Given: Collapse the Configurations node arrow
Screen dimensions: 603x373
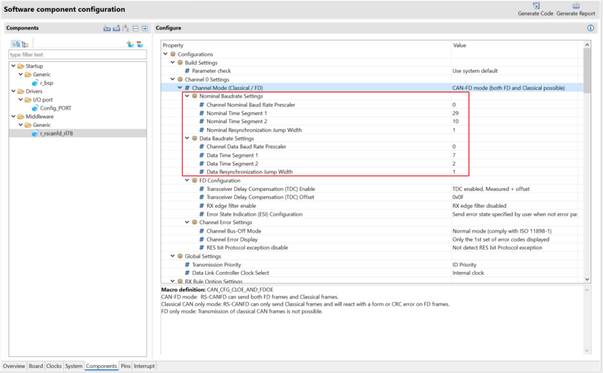Looking at the screenshot, I should [165, 54].
